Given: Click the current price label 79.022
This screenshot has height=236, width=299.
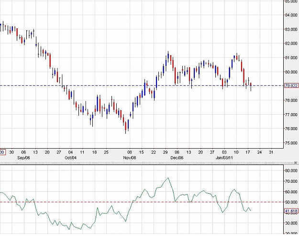Looking at the screenshot, I should (291, 85).
